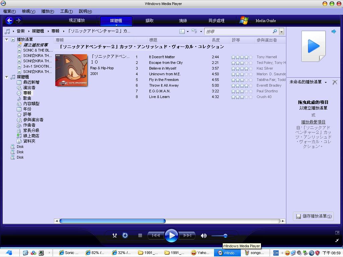
Task: Switch to compact skin mode icon
Action: click(337, 240)
